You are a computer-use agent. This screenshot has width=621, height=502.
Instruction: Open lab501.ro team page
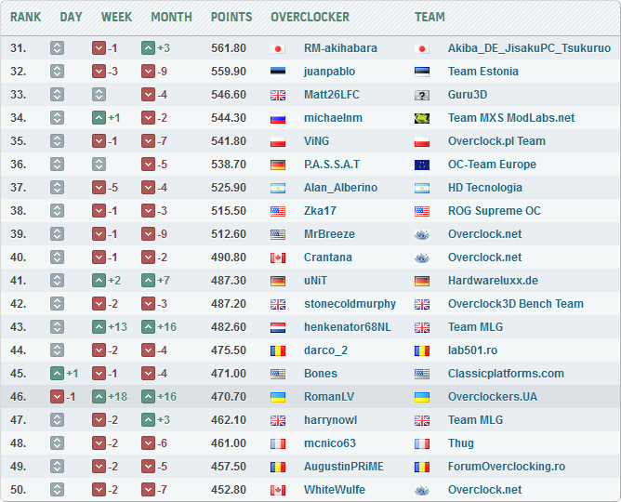(472, 350)
